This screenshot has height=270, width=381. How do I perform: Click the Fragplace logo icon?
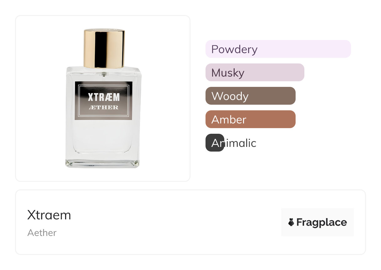point(291,222)
